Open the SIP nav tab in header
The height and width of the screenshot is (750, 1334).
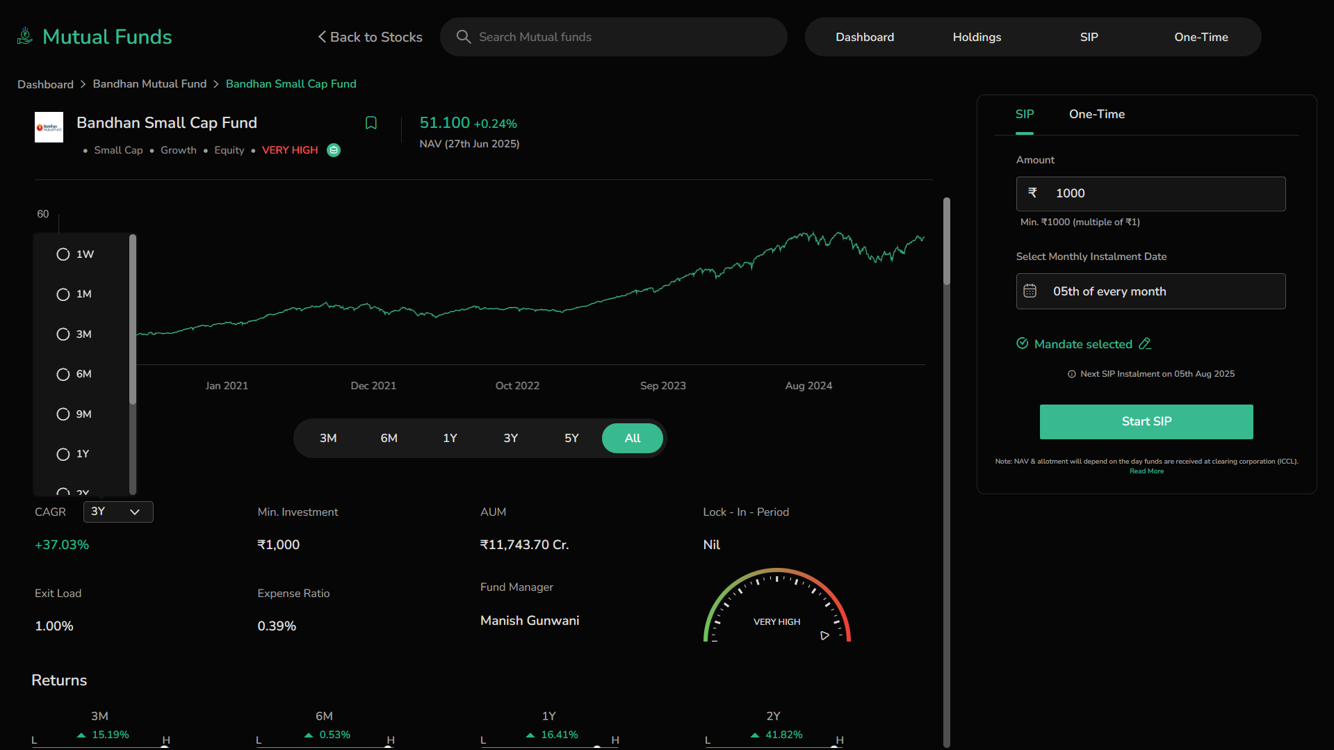1089,37
